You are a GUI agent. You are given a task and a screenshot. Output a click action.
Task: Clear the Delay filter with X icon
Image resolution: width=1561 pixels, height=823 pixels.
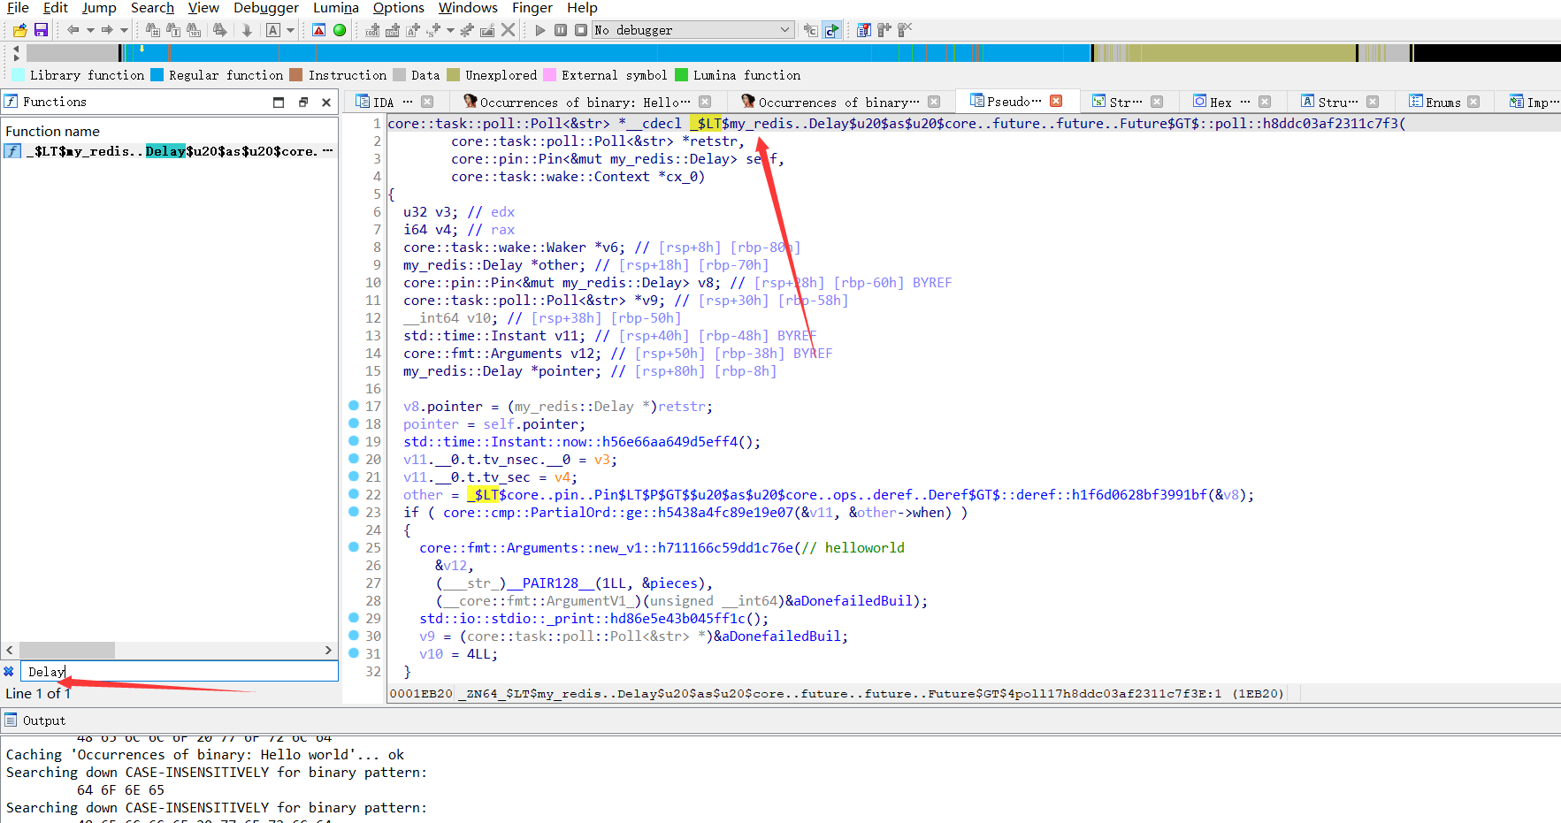pyautogui.click(x=9, y=672)
